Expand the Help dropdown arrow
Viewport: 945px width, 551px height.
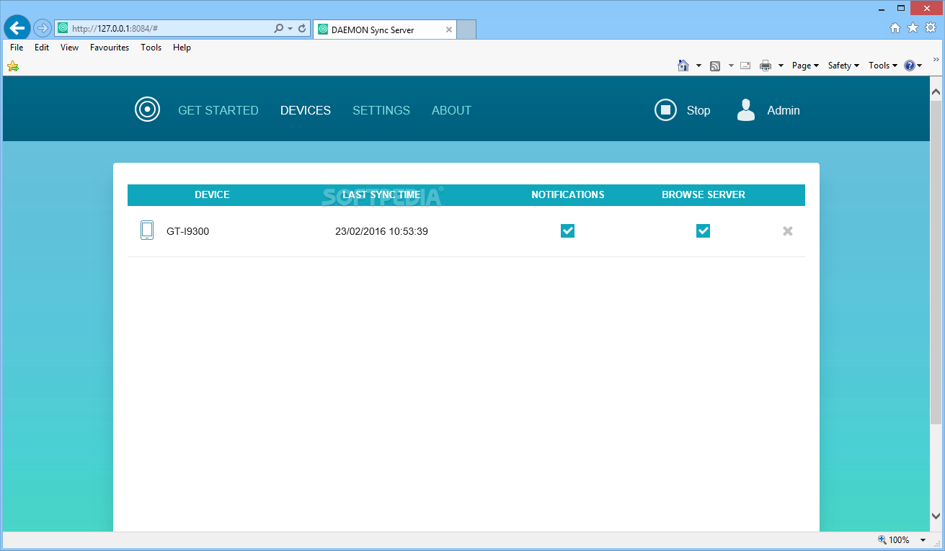tap(919, 66)
